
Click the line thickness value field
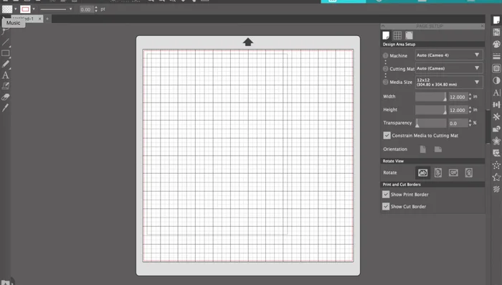pyautogui.click(x=86, y=9)
